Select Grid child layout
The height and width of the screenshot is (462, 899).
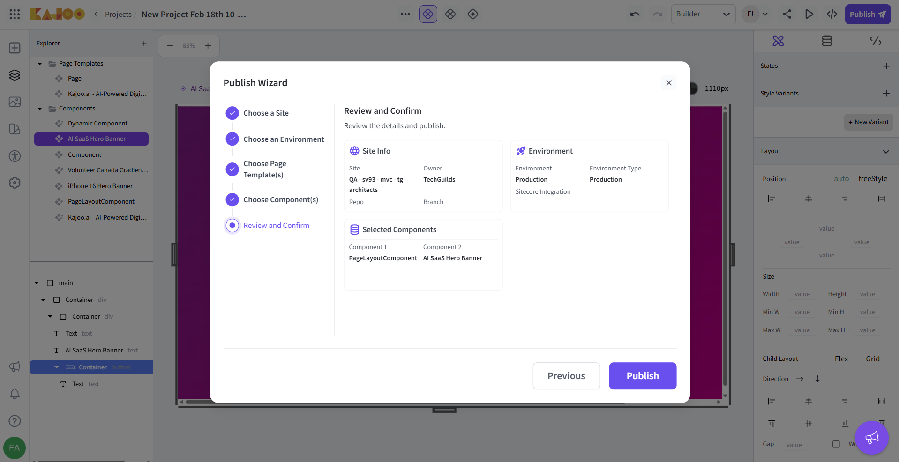tap(873, 359)
